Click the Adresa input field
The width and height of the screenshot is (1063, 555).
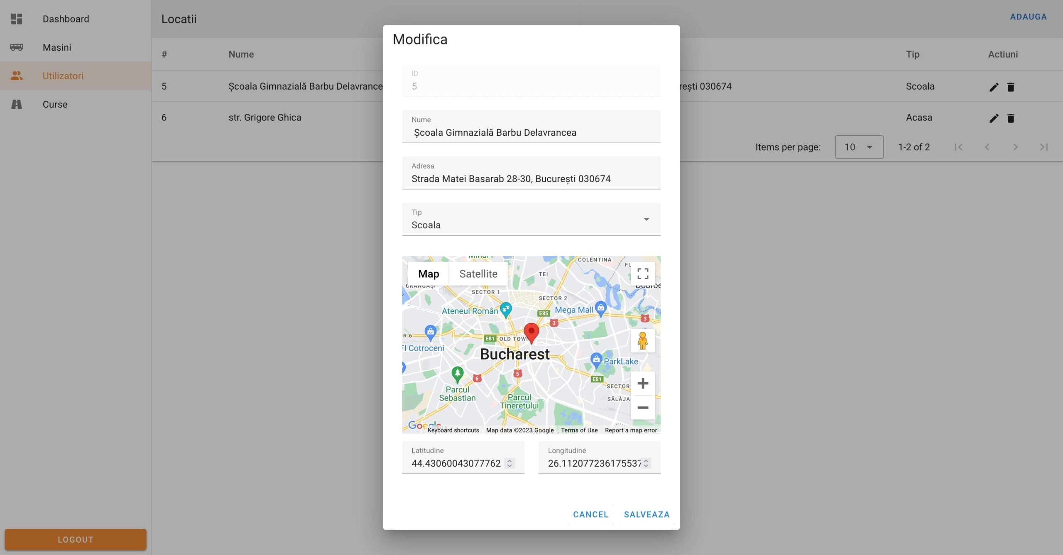(x=531, y=173)
